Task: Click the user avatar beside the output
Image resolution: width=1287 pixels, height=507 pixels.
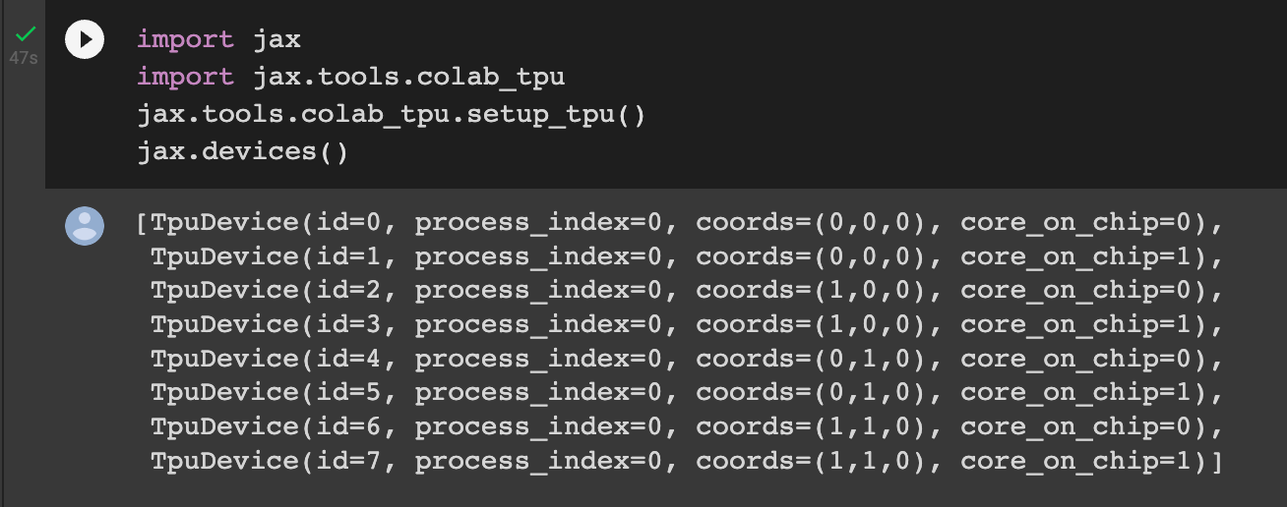Action: point(85,226)
